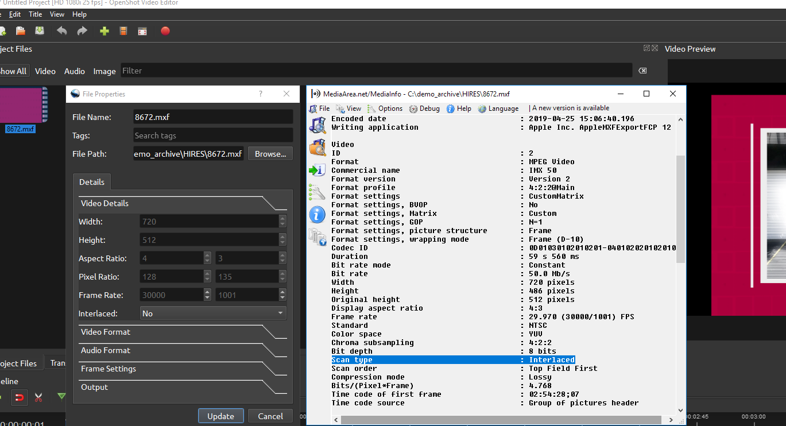Open MediaInfo Options menu
The height and width of the screenshot is (426, 786).
tap(385, 109)
